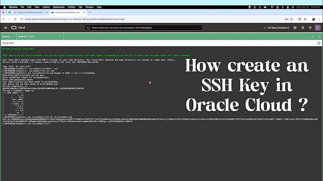Switch to Oracle Cloud Infrastructure tab
The height and width of the screenshot is (181, 323).
[x=31, y=13]
